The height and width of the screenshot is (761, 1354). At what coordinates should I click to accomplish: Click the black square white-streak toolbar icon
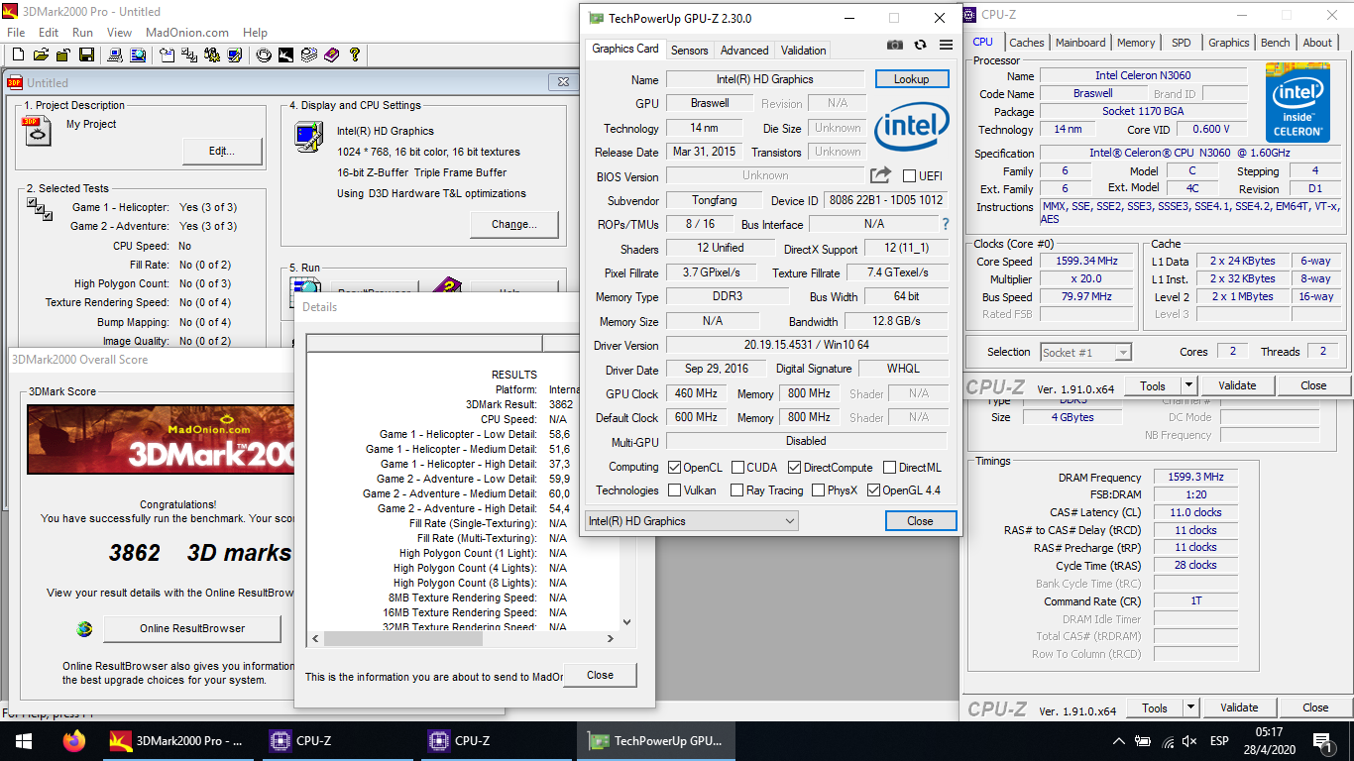[x=285, y=54]
